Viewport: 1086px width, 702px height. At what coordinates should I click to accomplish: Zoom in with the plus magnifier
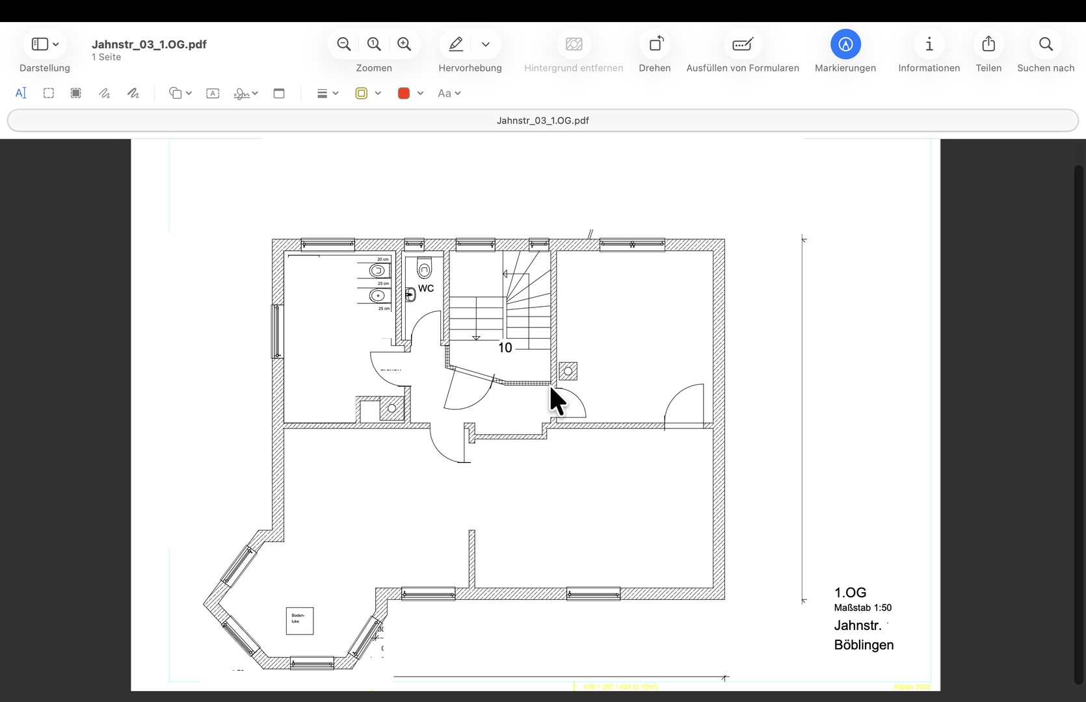tap(404, 44)
